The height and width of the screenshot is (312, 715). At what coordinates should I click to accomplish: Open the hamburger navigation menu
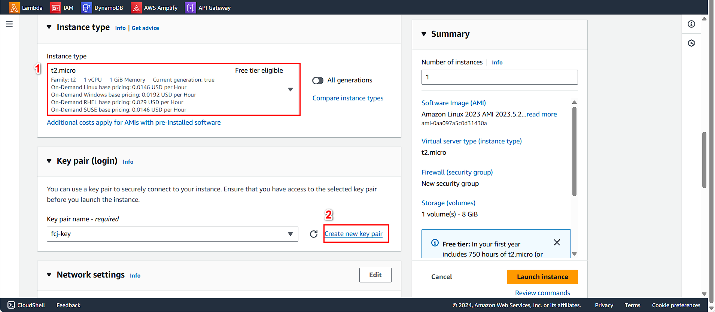click(9, 24)
